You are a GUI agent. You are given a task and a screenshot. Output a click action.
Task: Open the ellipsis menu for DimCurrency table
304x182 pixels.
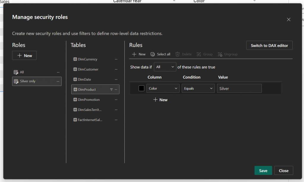click(x=116, y=59)
